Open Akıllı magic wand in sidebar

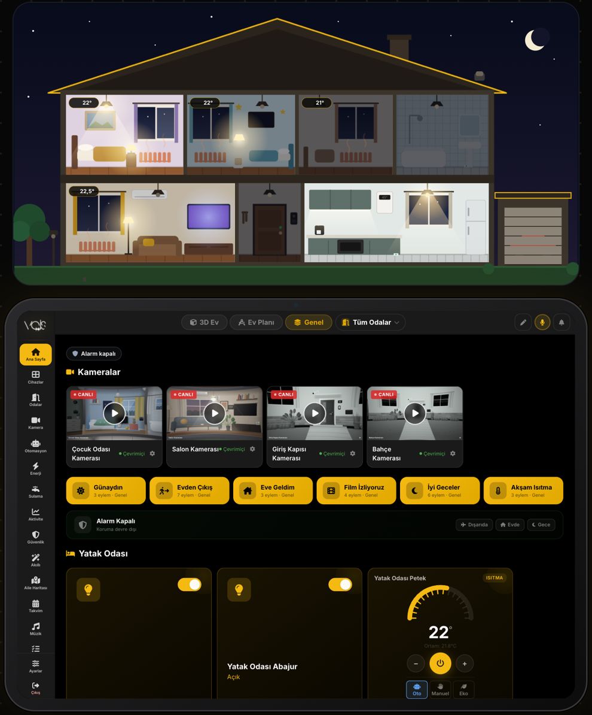click(35, 560)
